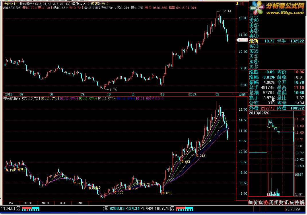Click the 1104.01亿 turnover in status bar
The image size is (307, 215).
[10, 208]
